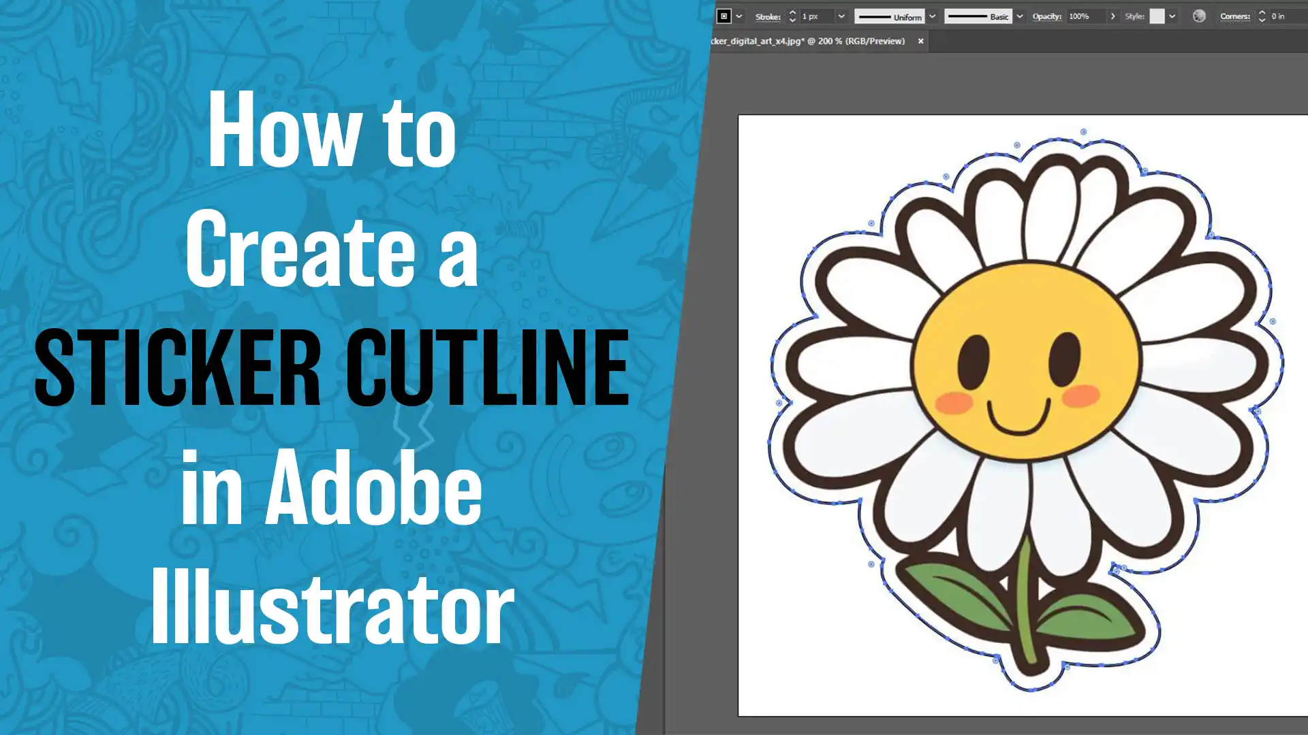This screenshot has width=1308, height=735.
Task: Select the Basic brush definition box
Action: [978, 16]
